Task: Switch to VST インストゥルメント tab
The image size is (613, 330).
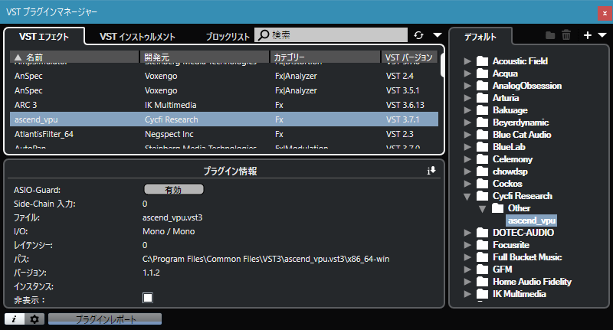Action: [x=137, y=37]
